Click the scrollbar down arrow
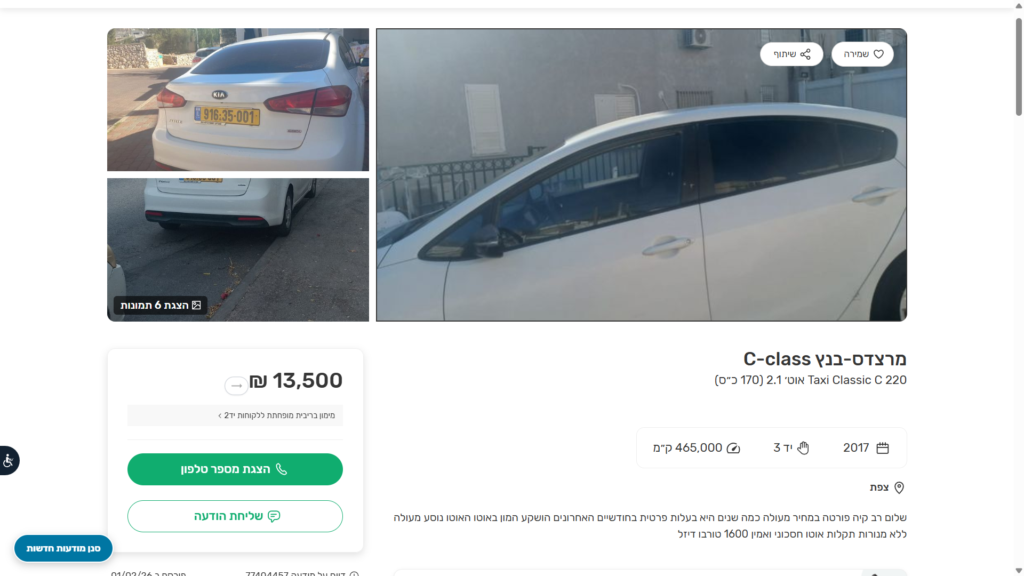The width and height of the screenshot is (1024, 576). (x=1019, y=571)
